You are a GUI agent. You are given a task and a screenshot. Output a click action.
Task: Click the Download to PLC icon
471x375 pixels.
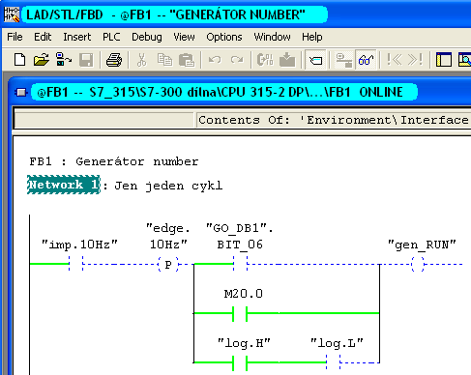click(287, 60)
